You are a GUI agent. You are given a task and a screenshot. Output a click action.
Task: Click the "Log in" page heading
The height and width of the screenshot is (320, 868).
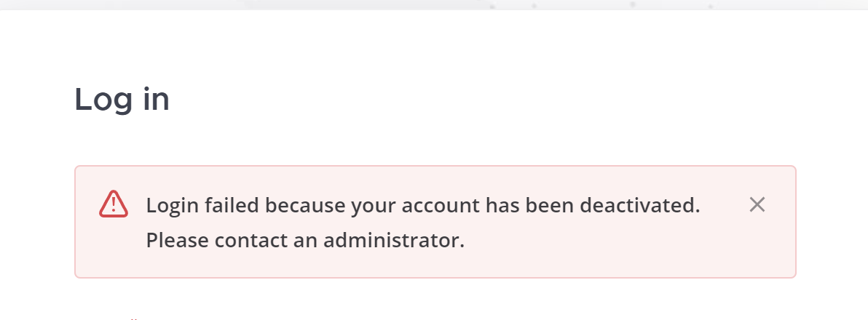[122, 100]
